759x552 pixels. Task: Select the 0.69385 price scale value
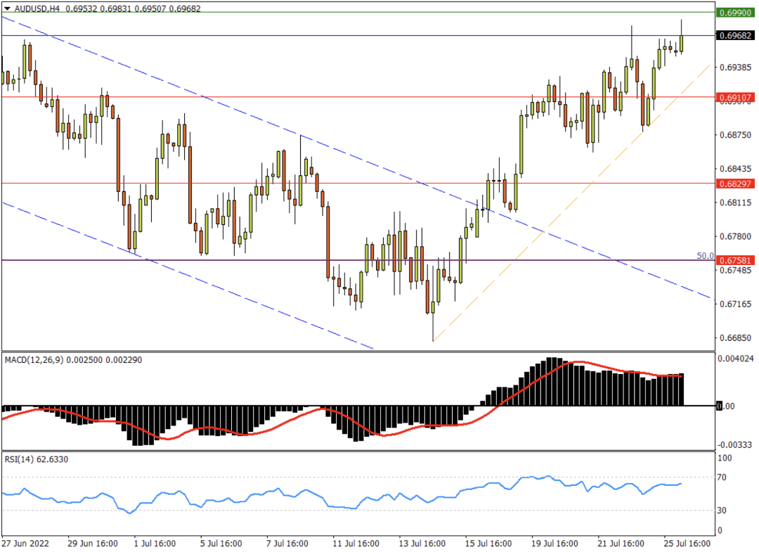pyautogui.click(x=736, y=68)
